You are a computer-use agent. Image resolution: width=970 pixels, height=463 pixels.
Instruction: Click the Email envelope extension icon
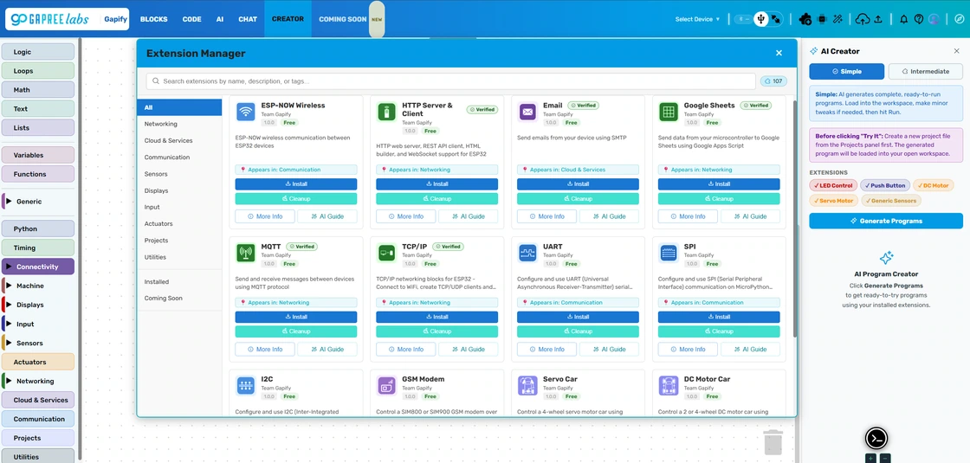527,112
